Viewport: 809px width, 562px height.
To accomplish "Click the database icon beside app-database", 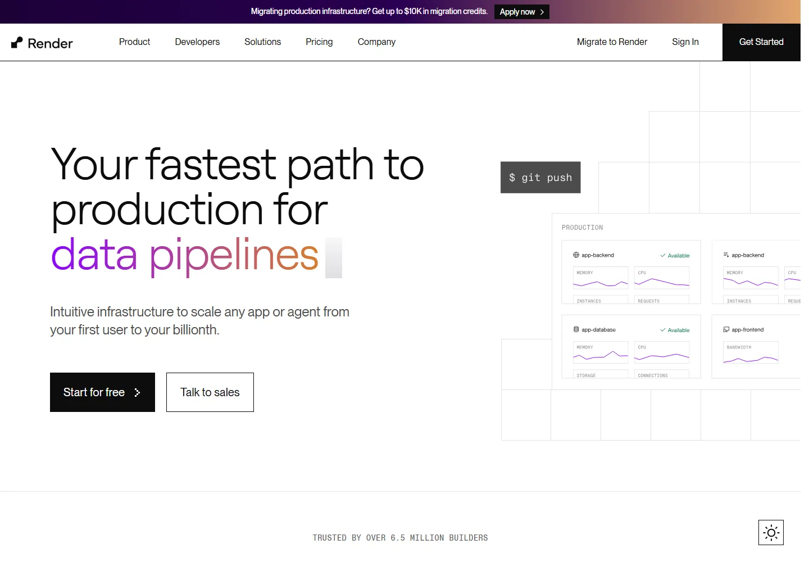I will [x=576, y=330].
